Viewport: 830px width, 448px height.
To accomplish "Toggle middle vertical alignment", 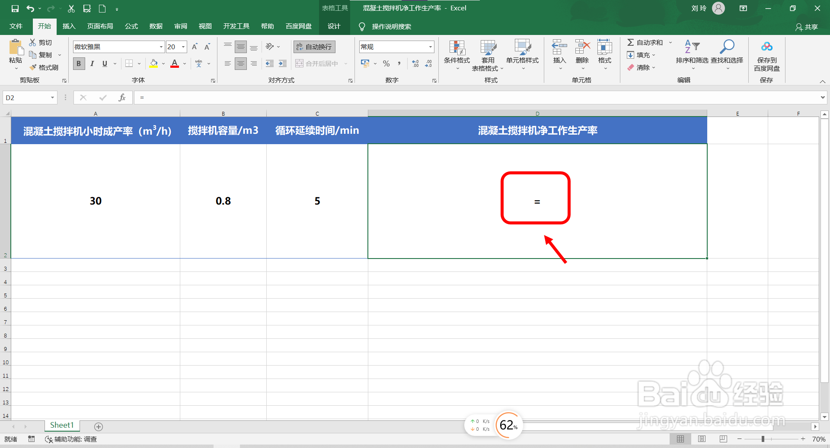I will (241, 47).
